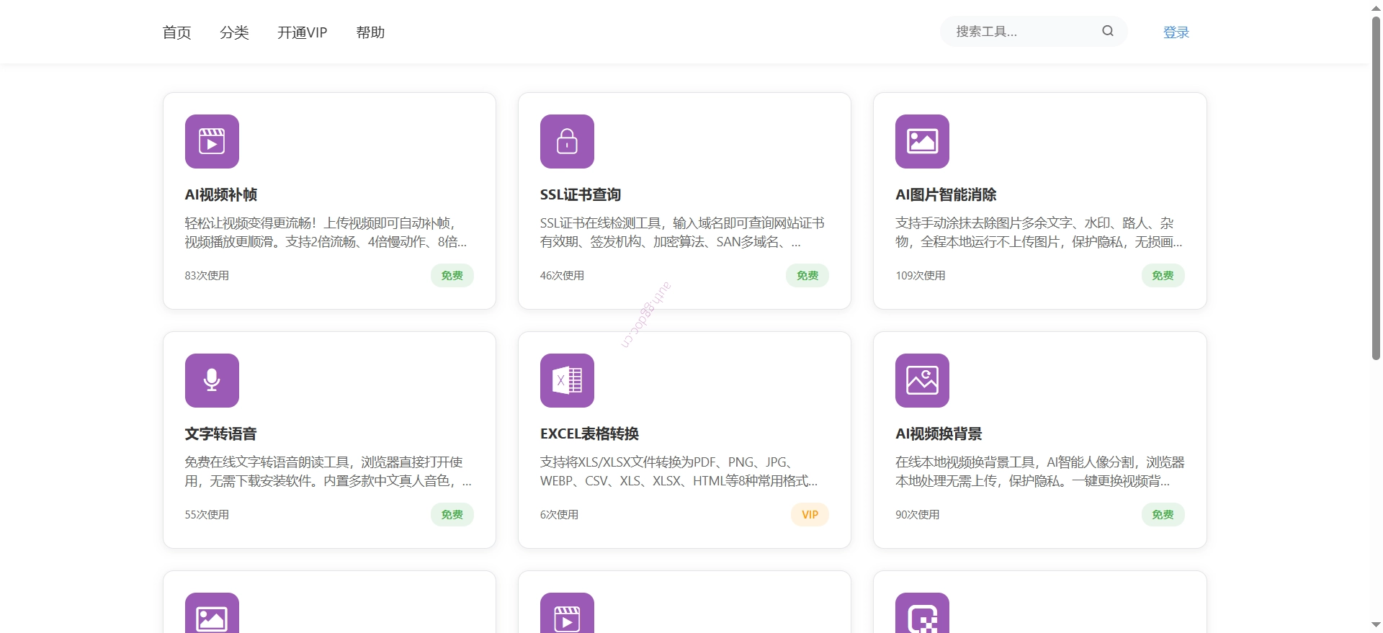The width and height of the screenshot is (1383, 633).
Task: Click the description starting 免费在线文字转语音朗读工具
Action: click(328, 472)
